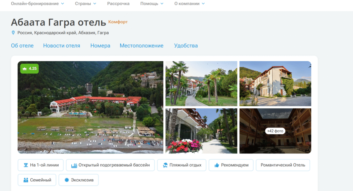Click the family icon on Семейный tag

pos(26,180)
